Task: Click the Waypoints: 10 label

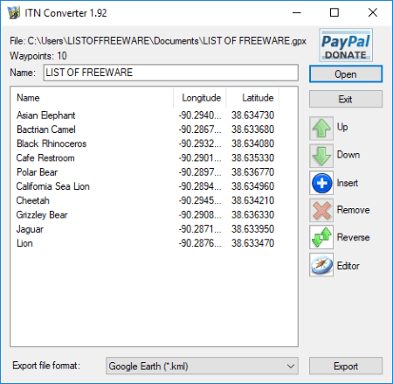Action: click(38, 56)
